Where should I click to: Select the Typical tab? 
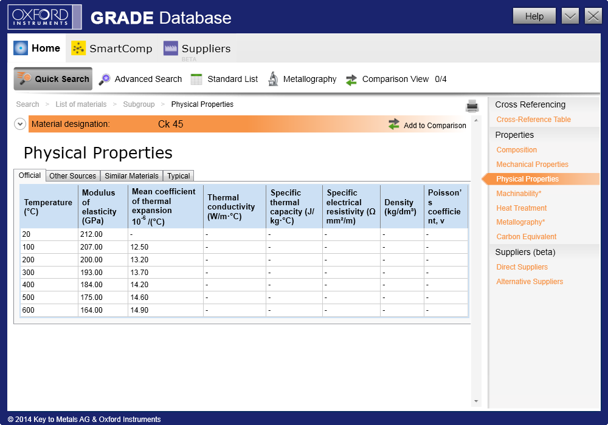point(178,175)
